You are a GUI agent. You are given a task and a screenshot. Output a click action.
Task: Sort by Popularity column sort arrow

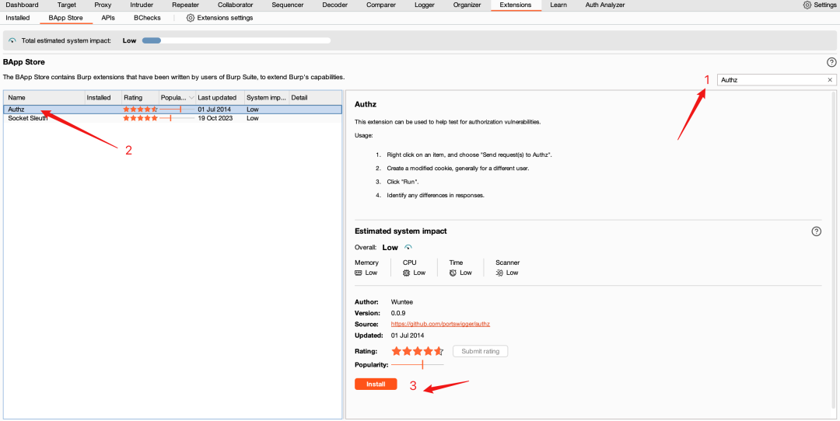tap(192, 98)
